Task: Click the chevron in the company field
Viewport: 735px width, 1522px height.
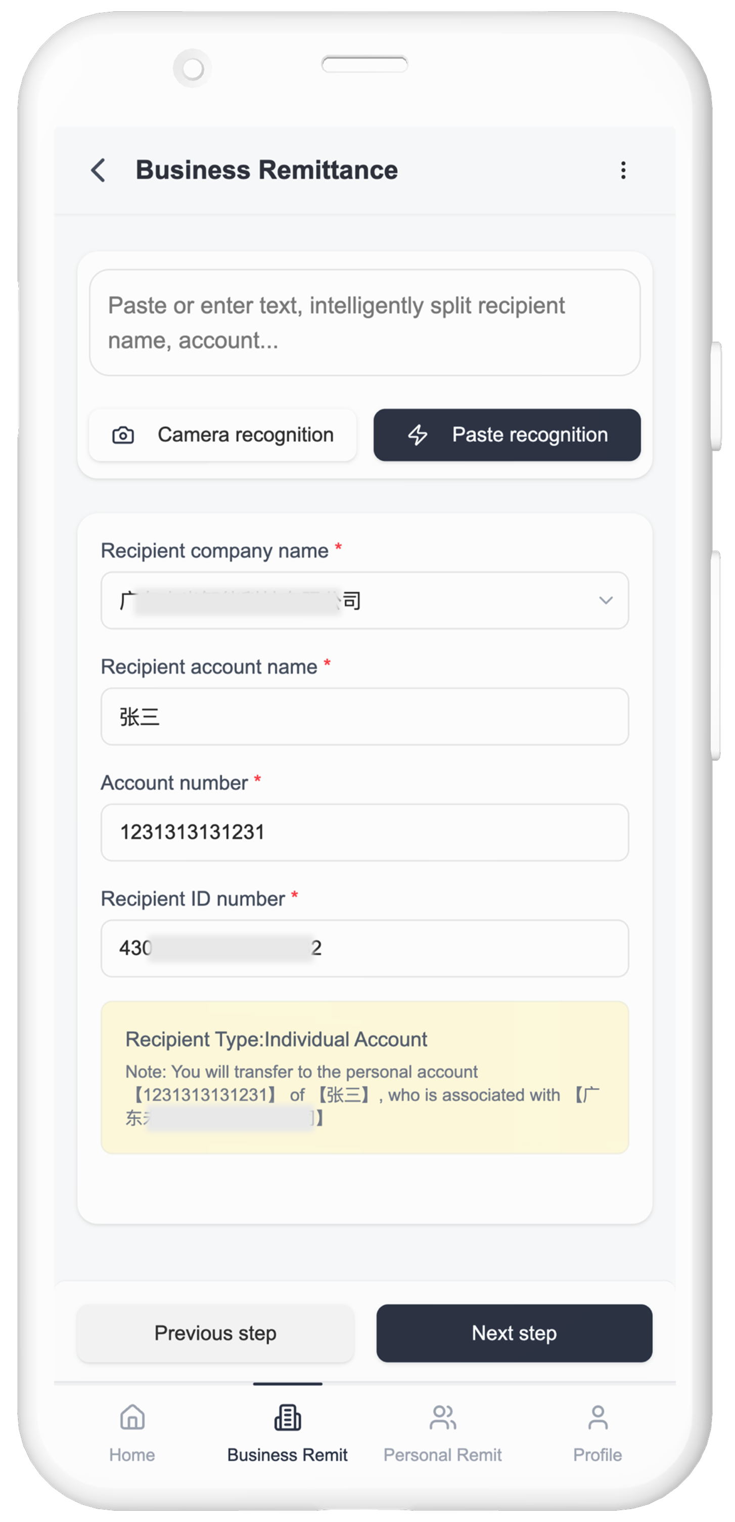Action: tap(606, 600)
